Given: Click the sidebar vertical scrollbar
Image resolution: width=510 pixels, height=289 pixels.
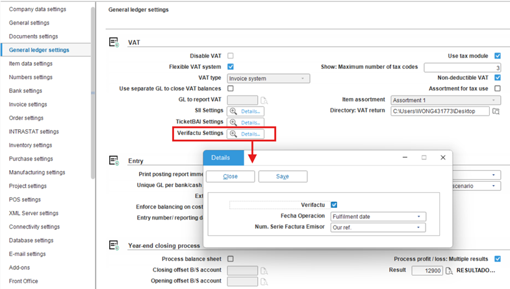Looking at the screenshot, I should click(x=92, y=97).
